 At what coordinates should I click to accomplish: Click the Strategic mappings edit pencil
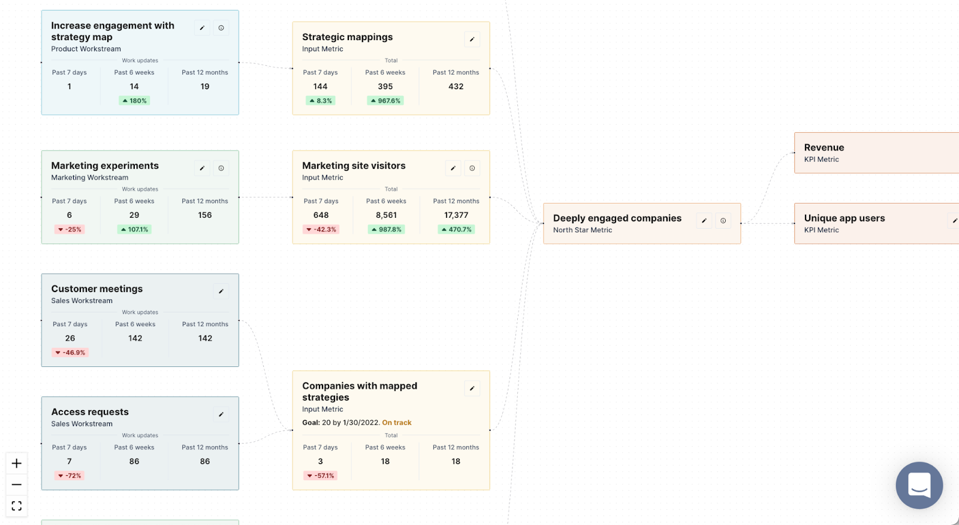(x=472, y=40)
